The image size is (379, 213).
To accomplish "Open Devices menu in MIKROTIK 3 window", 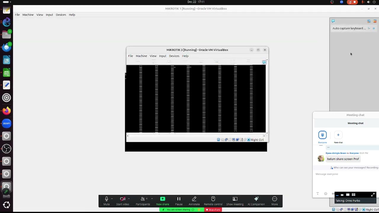I will point(174,56).
